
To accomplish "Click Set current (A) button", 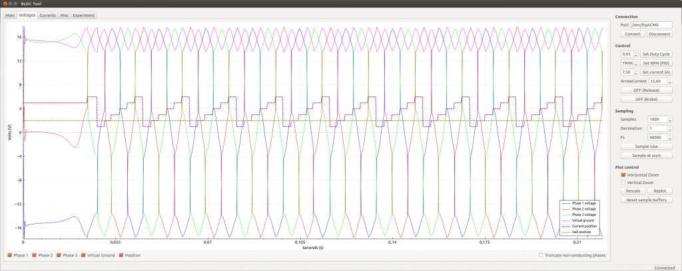I will 656,72.
